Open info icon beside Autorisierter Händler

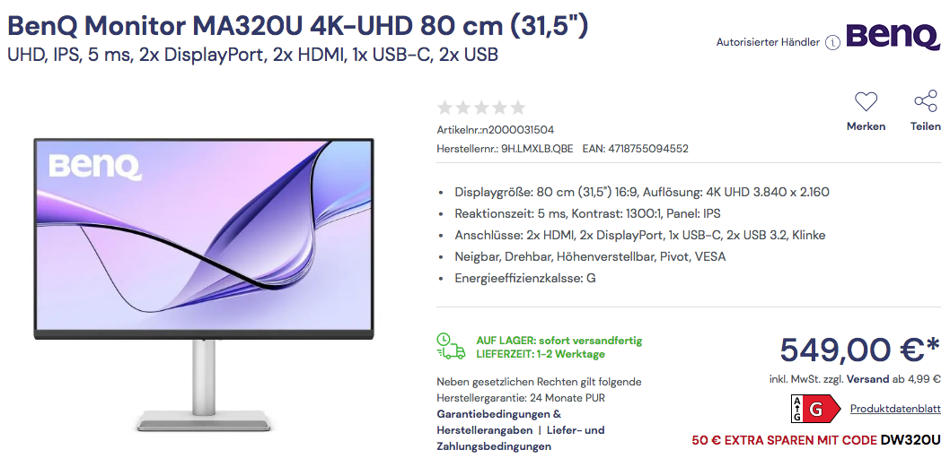pos(832,43)
